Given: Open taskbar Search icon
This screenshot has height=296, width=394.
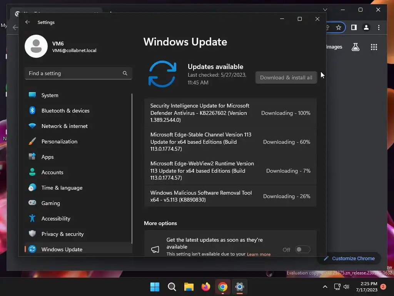Looking at the screenshot, I should [x=172, y=287].
